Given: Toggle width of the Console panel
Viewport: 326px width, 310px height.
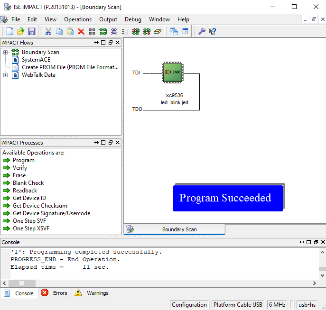Looking at the screenshot, I should [302, 242].
